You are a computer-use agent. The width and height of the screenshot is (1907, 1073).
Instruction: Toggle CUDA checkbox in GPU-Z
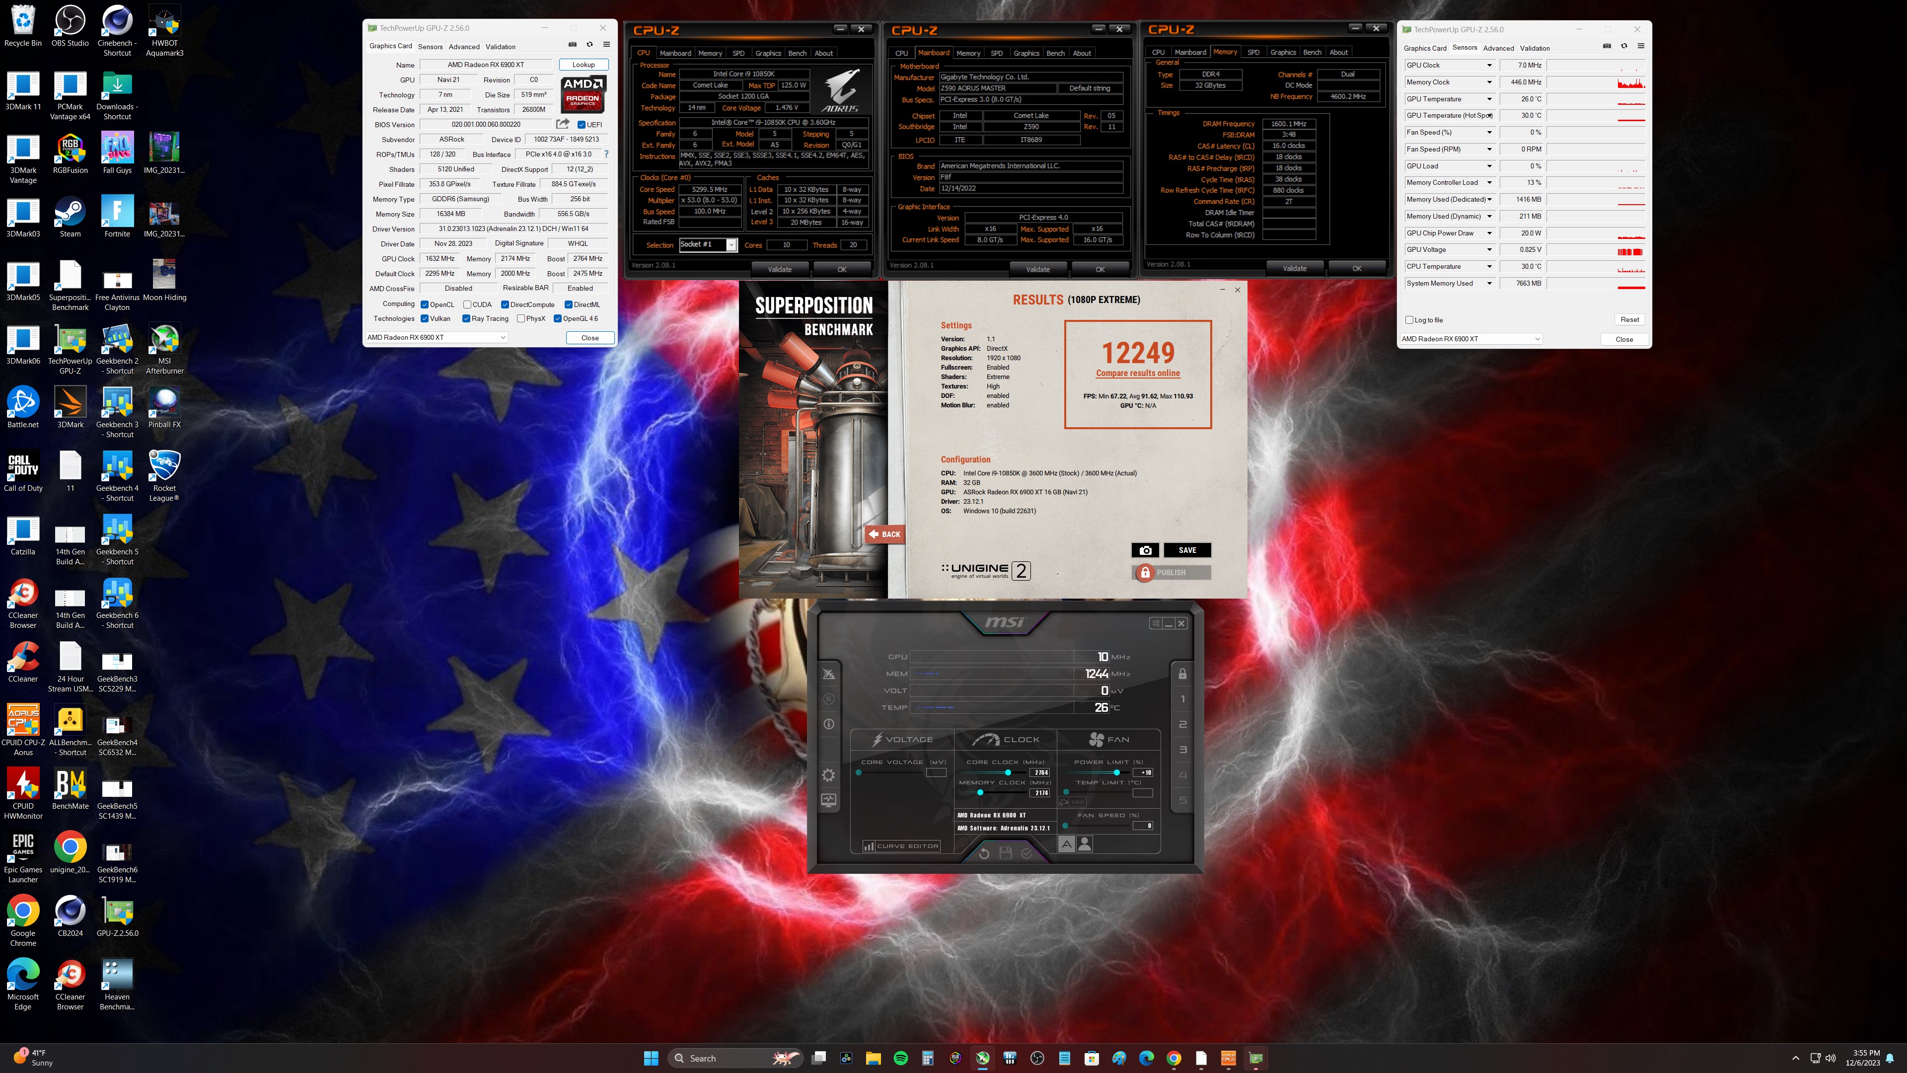click(x=467, y=305)
